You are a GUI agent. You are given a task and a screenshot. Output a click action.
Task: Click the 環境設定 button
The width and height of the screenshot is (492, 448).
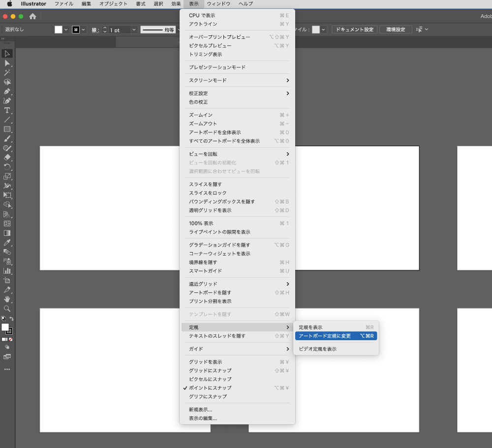(x=396, y=30)
